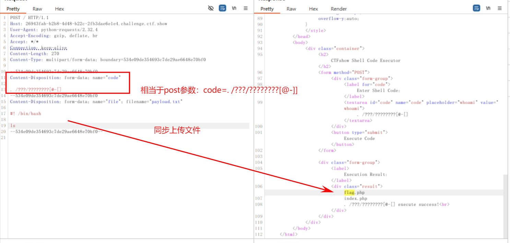This screenshot has height=243, width=510.
Task: Click Content-Disposition line with name="code"
Action: [x=66, y=78]
